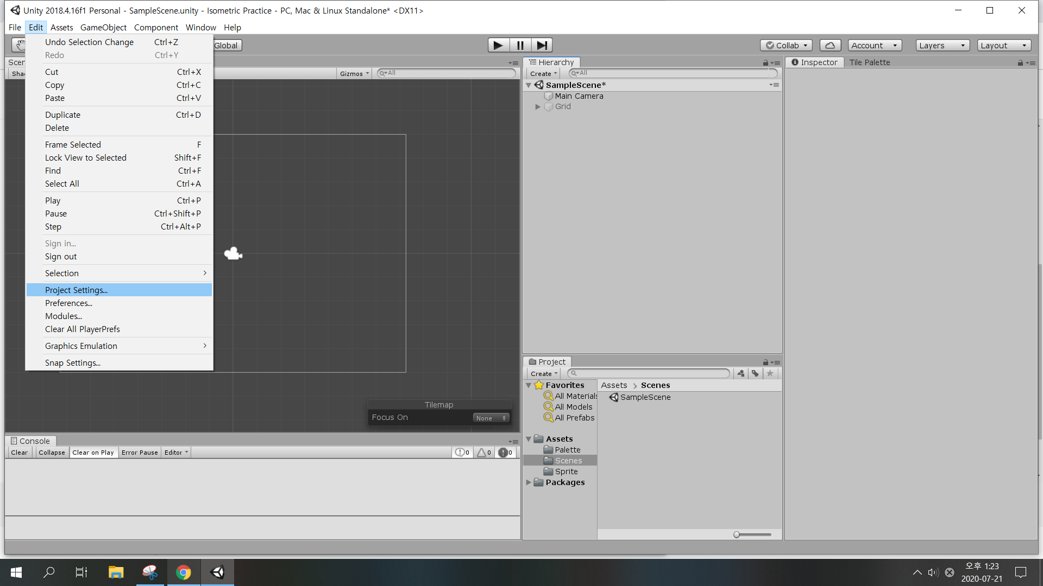Viewport: 1043px width, 586px height.
Task: Open the Unity icon in the Windows taskbar
Action: coord(217,572)
